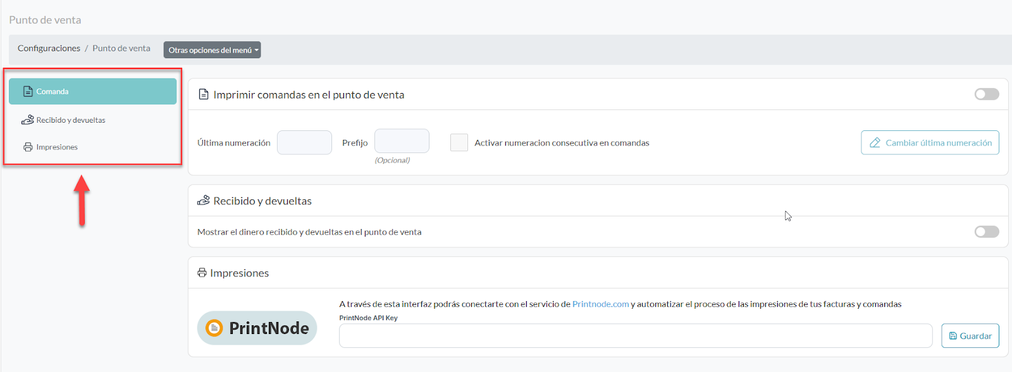
Task: Click the Impresiones printer icon in sidebar
Action: 28,147
